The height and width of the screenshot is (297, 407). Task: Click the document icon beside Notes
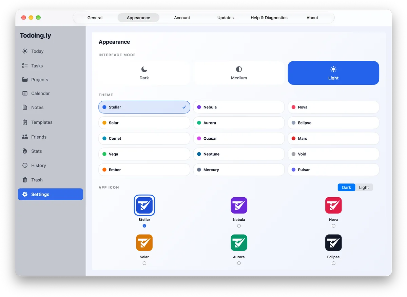[x=25, y=107]
